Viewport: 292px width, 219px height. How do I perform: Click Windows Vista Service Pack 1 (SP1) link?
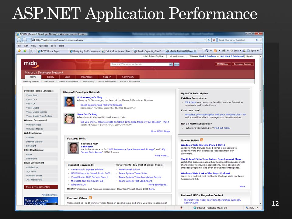click(203, 145)
